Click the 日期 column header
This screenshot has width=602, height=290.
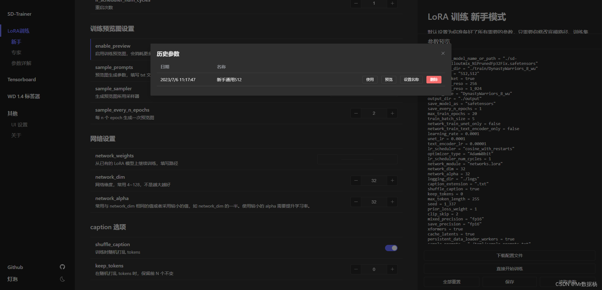coord(165,67)
